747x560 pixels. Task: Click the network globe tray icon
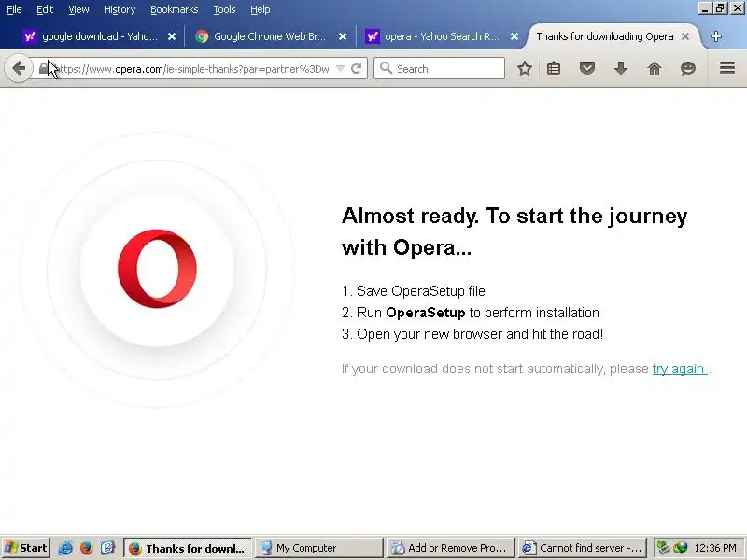coord(680,548)
